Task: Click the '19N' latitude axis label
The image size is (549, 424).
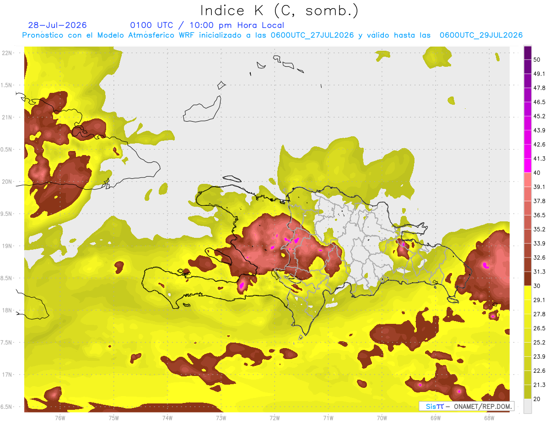Action: point(7,246)
